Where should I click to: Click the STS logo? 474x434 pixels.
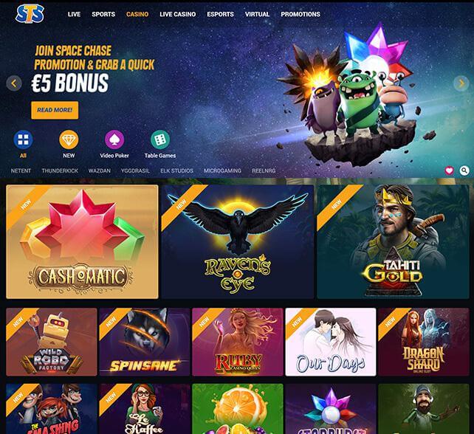tap(30, 14)
